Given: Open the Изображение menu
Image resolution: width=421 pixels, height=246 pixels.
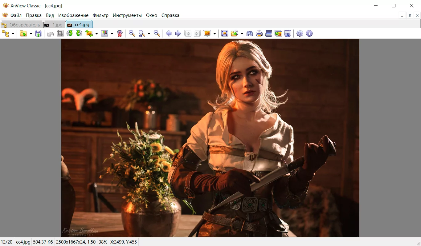Looking at the screenshot, I should (73, 15).
